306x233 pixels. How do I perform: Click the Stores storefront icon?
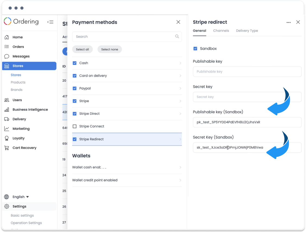tap(7, 66)
